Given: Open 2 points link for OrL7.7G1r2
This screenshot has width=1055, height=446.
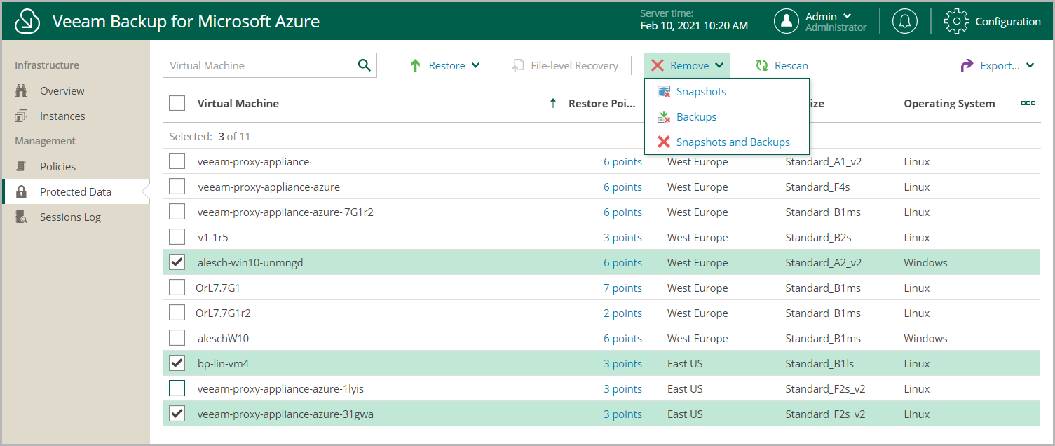Looking at the screenshot, I should (622, 313).
